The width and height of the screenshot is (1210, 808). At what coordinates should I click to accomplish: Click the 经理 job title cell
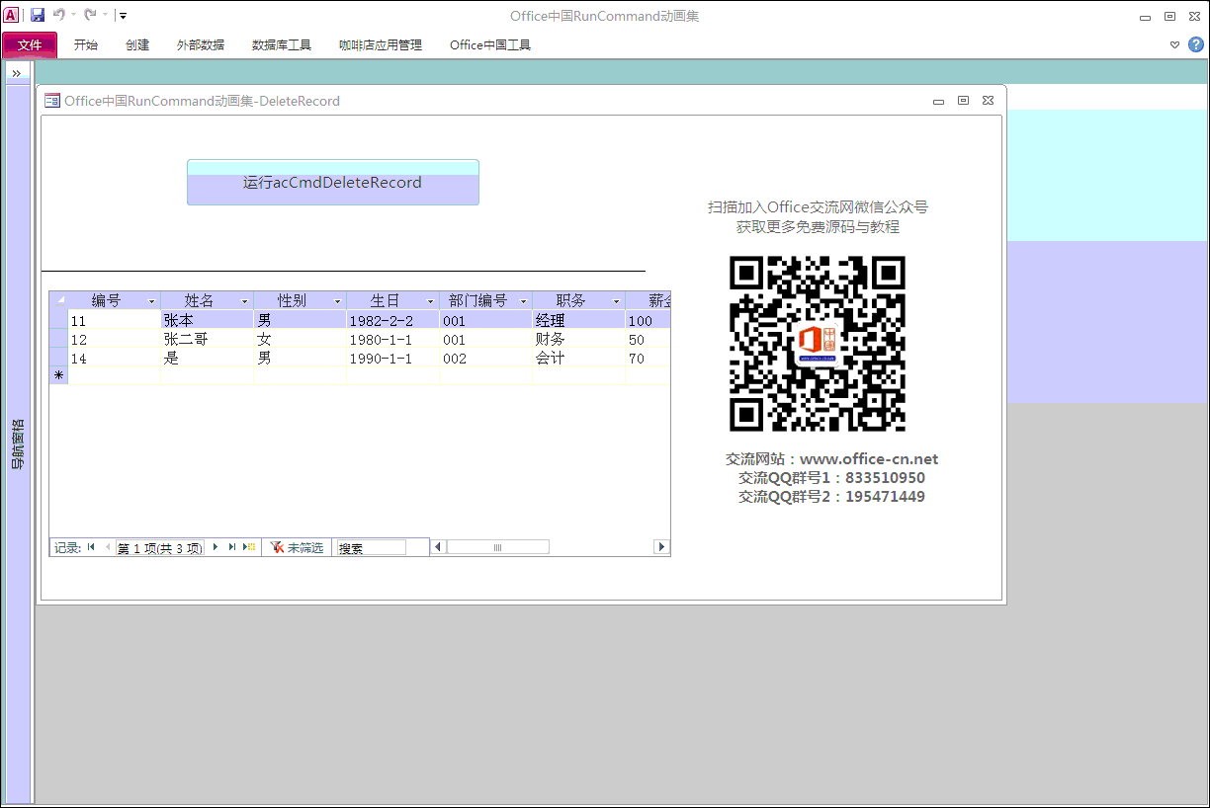[578, 320]
